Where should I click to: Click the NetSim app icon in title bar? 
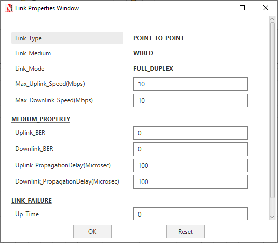pos(9,8)
